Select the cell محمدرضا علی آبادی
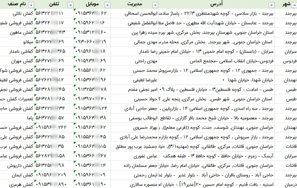Screen dimensions: 297x188 tap(134, 137)
